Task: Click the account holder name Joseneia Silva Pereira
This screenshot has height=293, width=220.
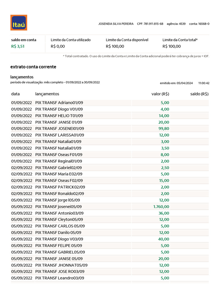Action: [116, 24]
